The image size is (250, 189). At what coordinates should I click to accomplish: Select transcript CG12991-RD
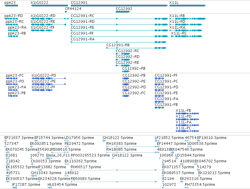tap(120, 25)
